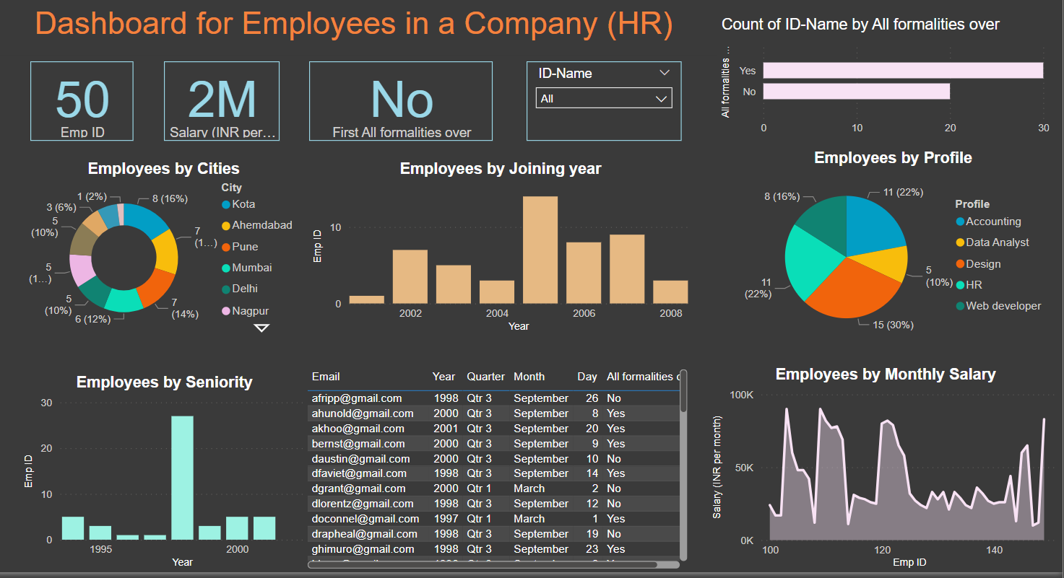Expand the City legend via downward chevron
1064x578 pixels.
tap(262, 328)
